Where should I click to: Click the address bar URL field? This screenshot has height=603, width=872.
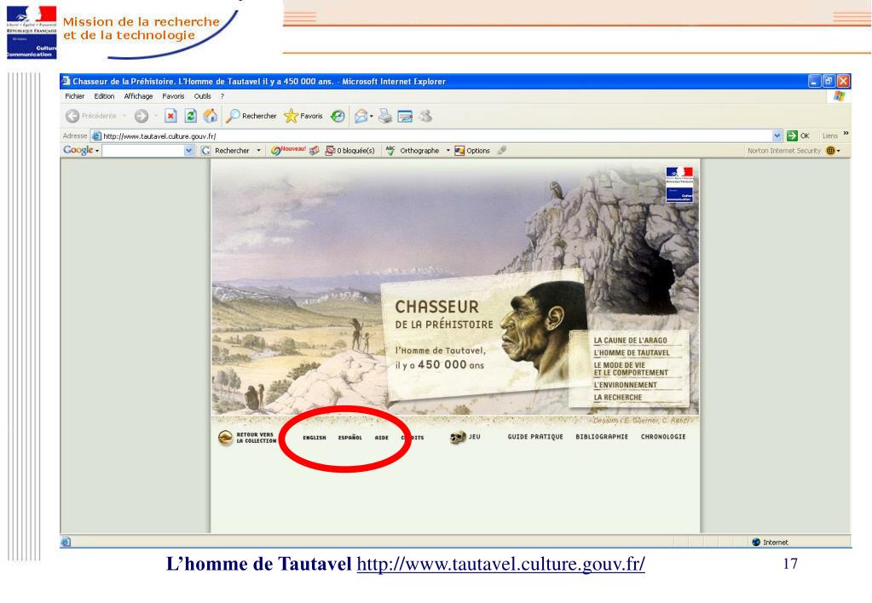coord(436,135)
